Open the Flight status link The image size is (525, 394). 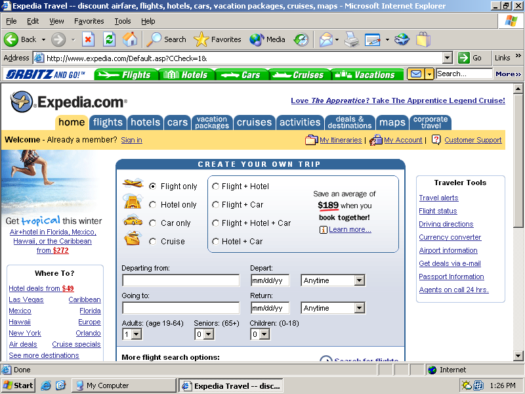[438, 211]
